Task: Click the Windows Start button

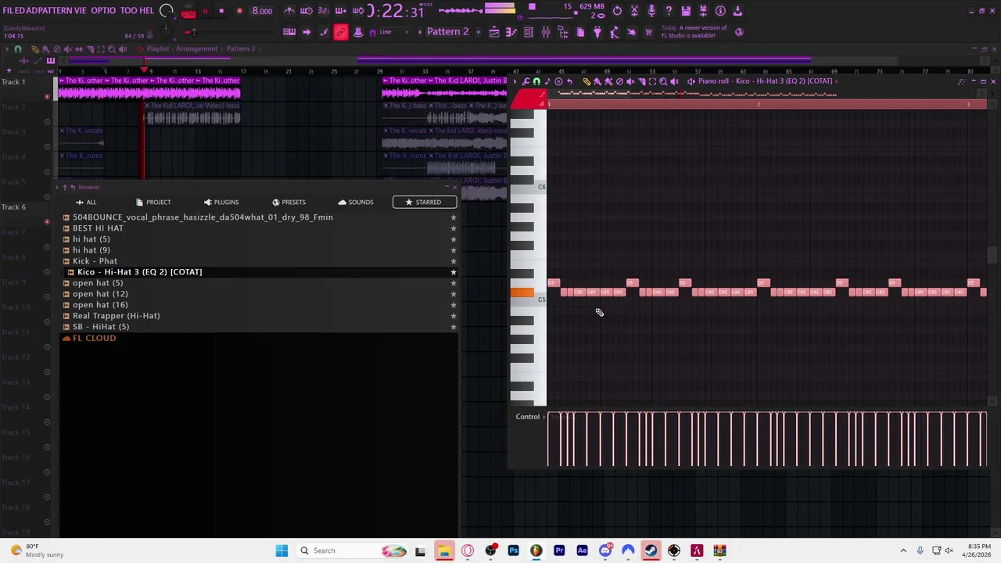Action: pos(282,550)
